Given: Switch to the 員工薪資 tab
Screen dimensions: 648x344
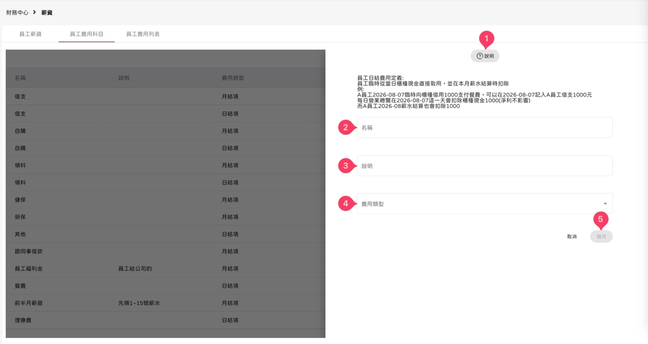Looking at the screenshot, I should pos(30,34).
